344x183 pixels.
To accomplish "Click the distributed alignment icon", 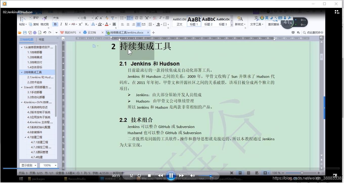I will 144,24.
